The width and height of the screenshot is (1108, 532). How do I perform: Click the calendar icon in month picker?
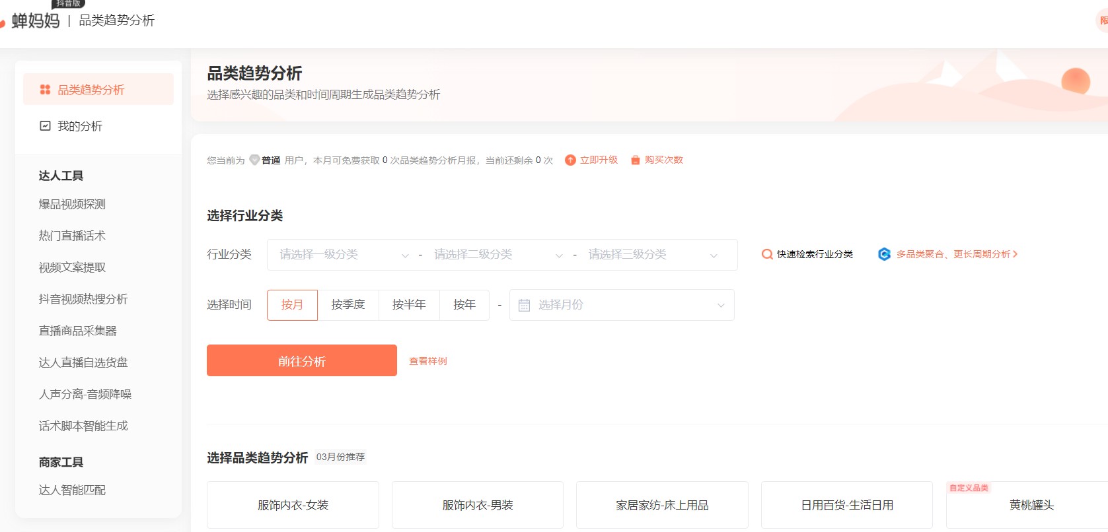click(x=524, y=305)
